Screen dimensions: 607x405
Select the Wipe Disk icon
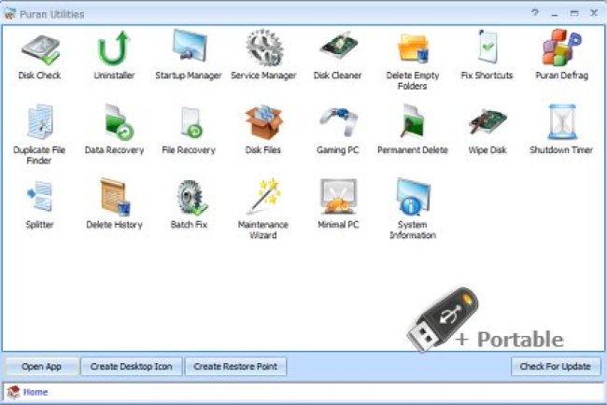pos(487,121)
